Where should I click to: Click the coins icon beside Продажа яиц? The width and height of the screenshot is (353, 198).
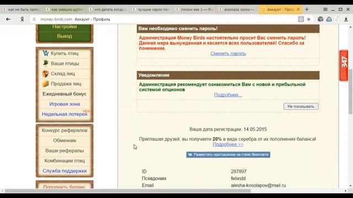pyautogui.click(x=45, y=84)
